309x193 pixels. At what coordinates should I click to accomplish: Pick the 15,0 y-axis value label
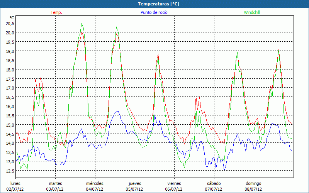[10, 125]
